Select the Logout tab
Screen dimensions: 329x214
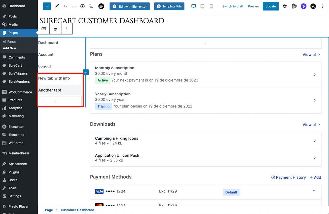click(44, 67)
